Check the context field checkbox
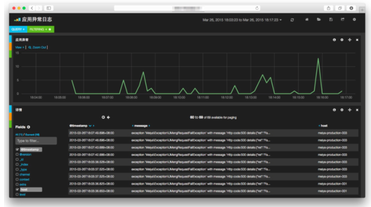Image resolution: width=371 pixels, height=207 pixels. click(17, 179)
